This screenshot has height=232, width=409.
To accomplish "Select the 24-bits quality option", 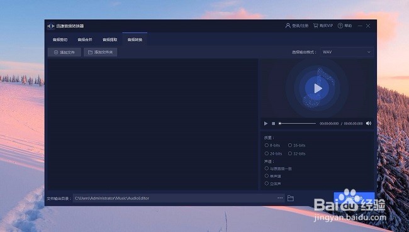I will (273, 153).
